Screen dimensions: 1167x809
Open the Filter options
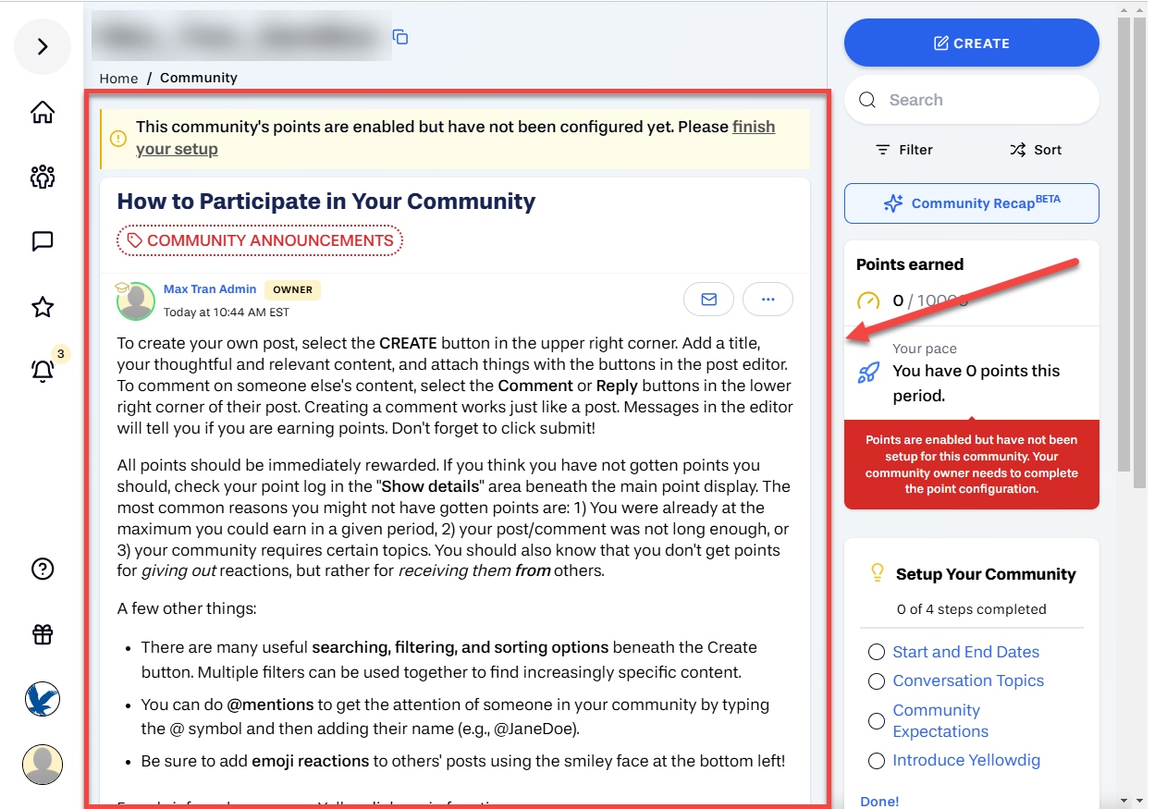click(x=903, y=150)
